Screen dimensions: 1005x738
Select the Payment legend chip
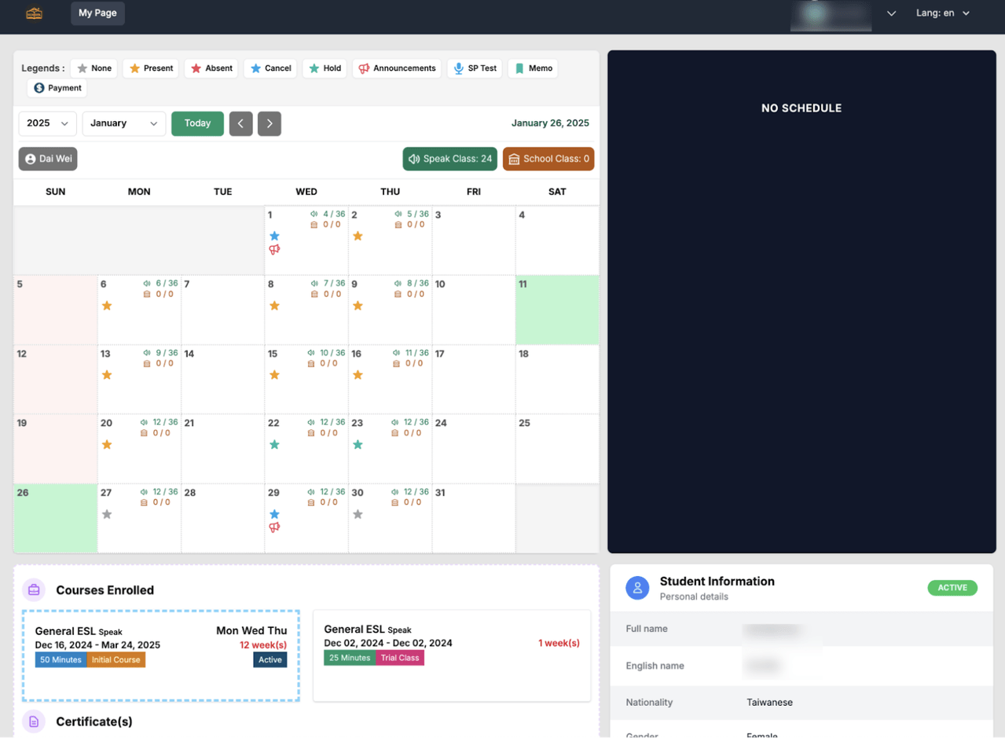57,88
